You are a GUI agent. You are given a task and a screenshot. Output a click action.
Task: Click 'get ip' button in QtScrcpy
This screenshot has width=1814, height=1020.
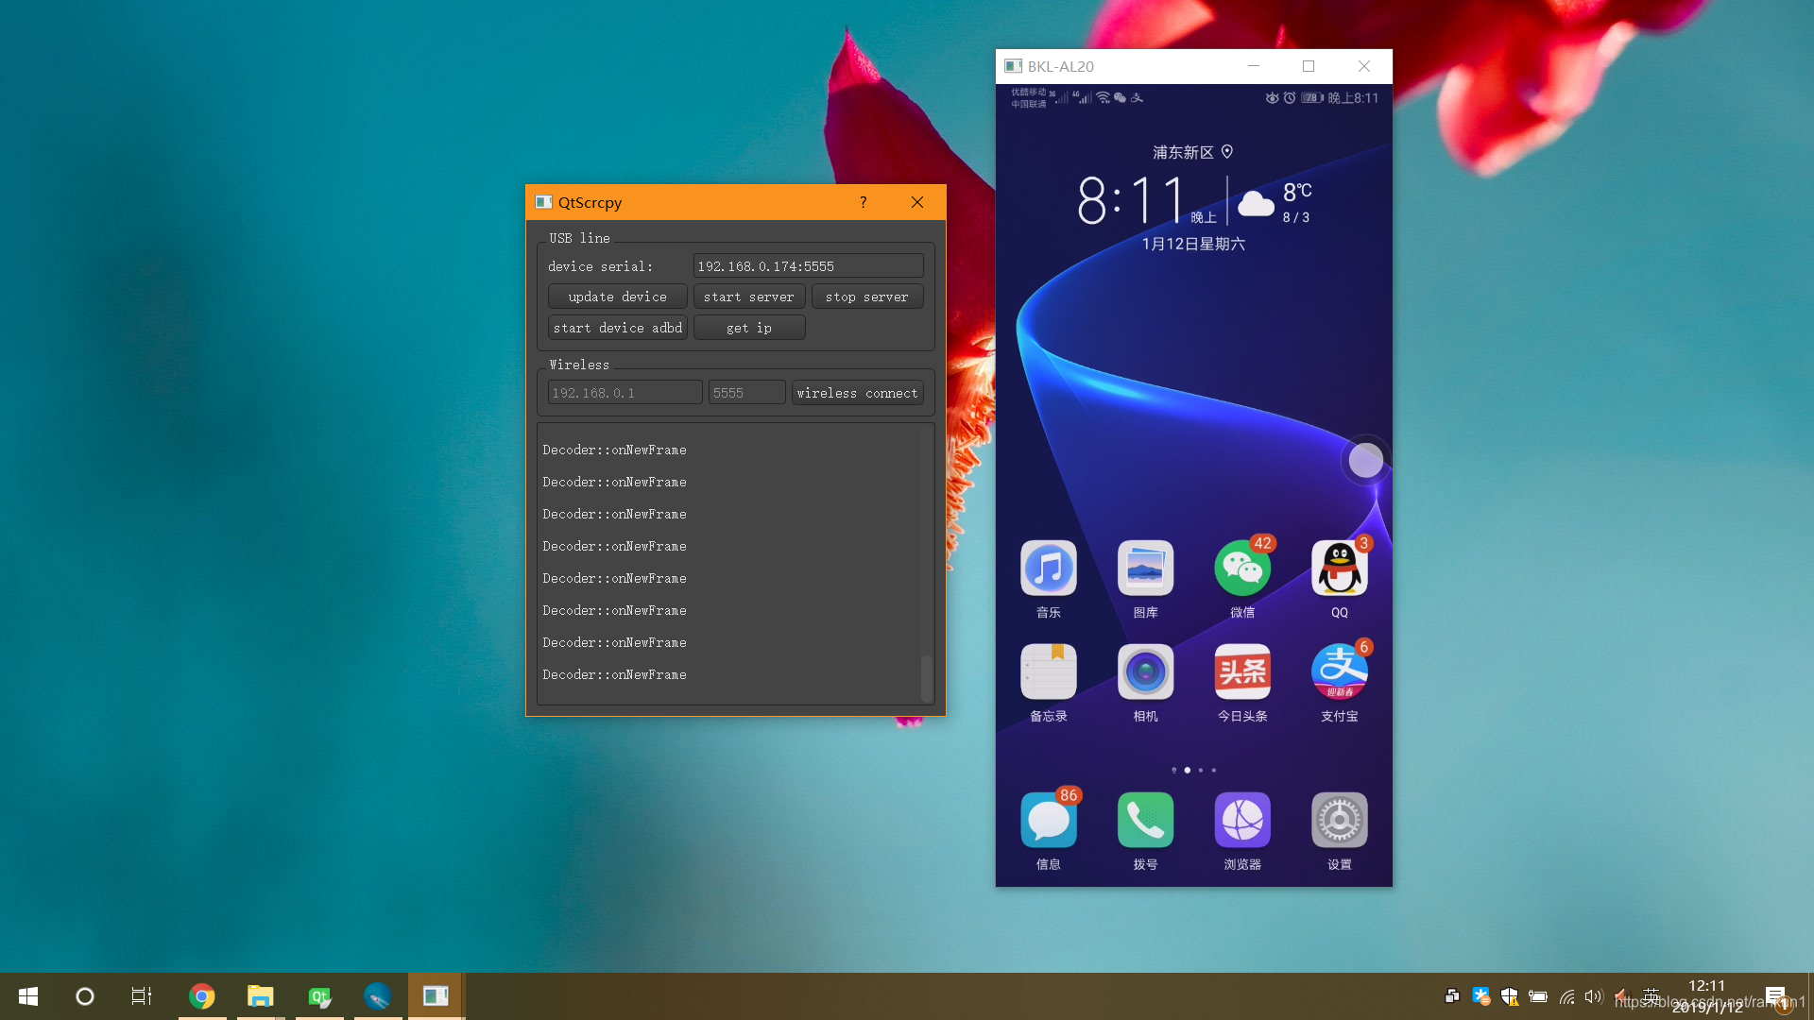747,328
